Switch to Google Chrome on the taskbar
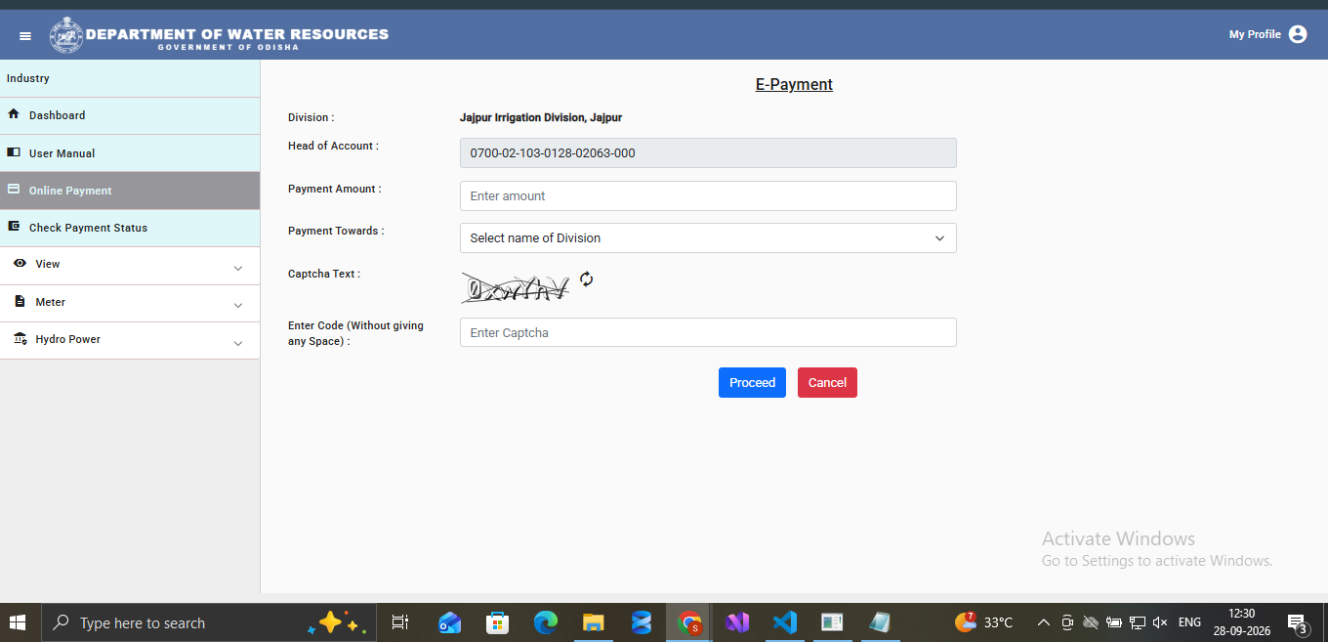The image size is (1328, 642). [690, 622]
